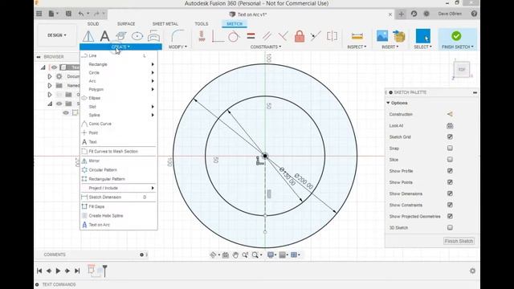Open the Help question mark icon
Viewport: 514px width, 289px height.
pyautogui.click(x=474, y=14)
